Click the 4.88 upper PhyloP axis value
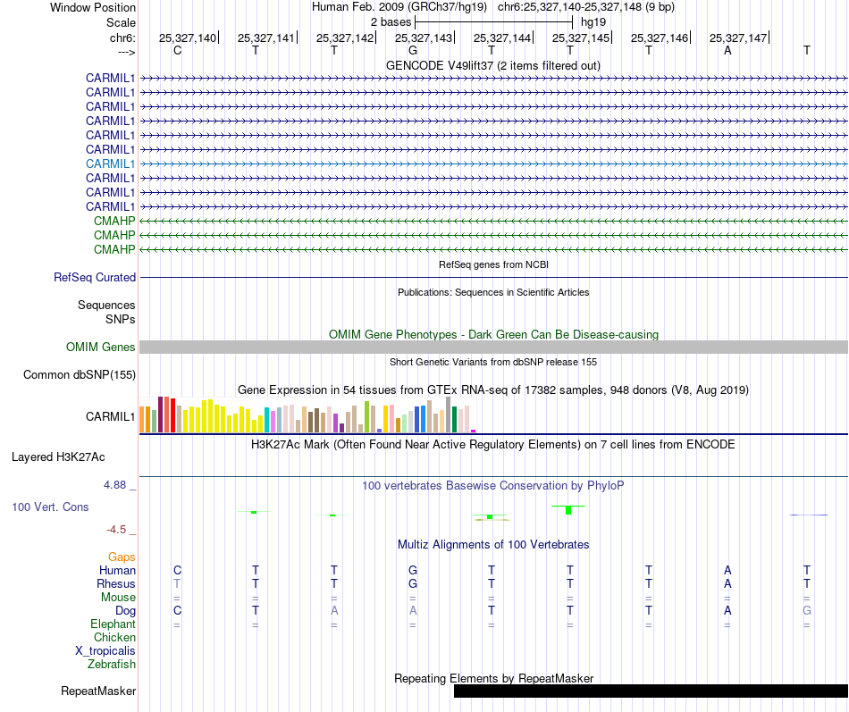The width and height of the screenshot is (849, 712). [114, 484]
